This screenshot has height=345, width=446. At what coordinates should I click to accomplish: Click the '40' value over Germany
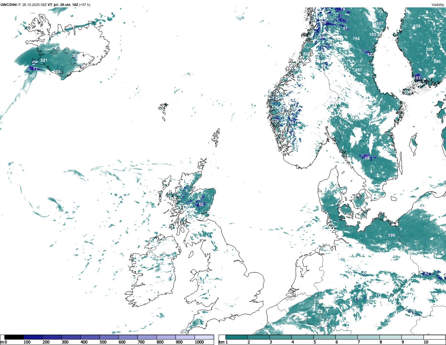click(364, 273)
